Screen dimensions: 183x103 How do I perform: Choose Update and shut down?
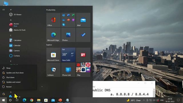[18, 73]
